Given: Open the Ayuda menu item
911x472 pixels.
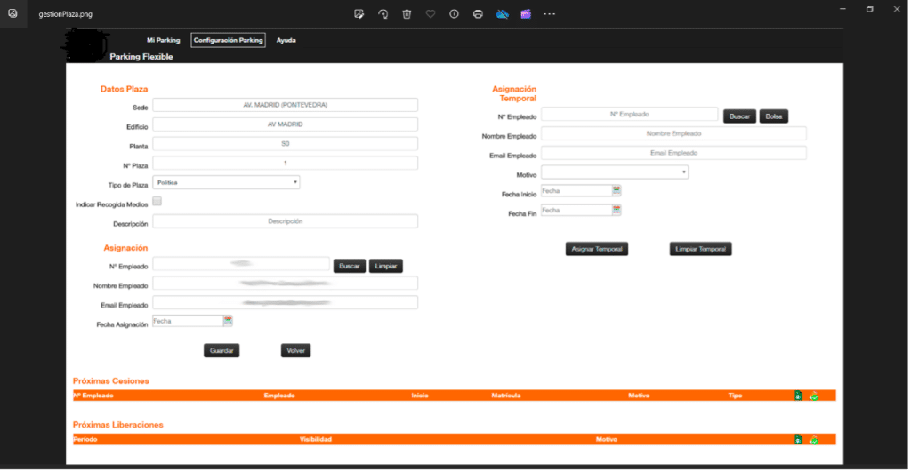Looking at the screenshot, I should pos(286,40).
